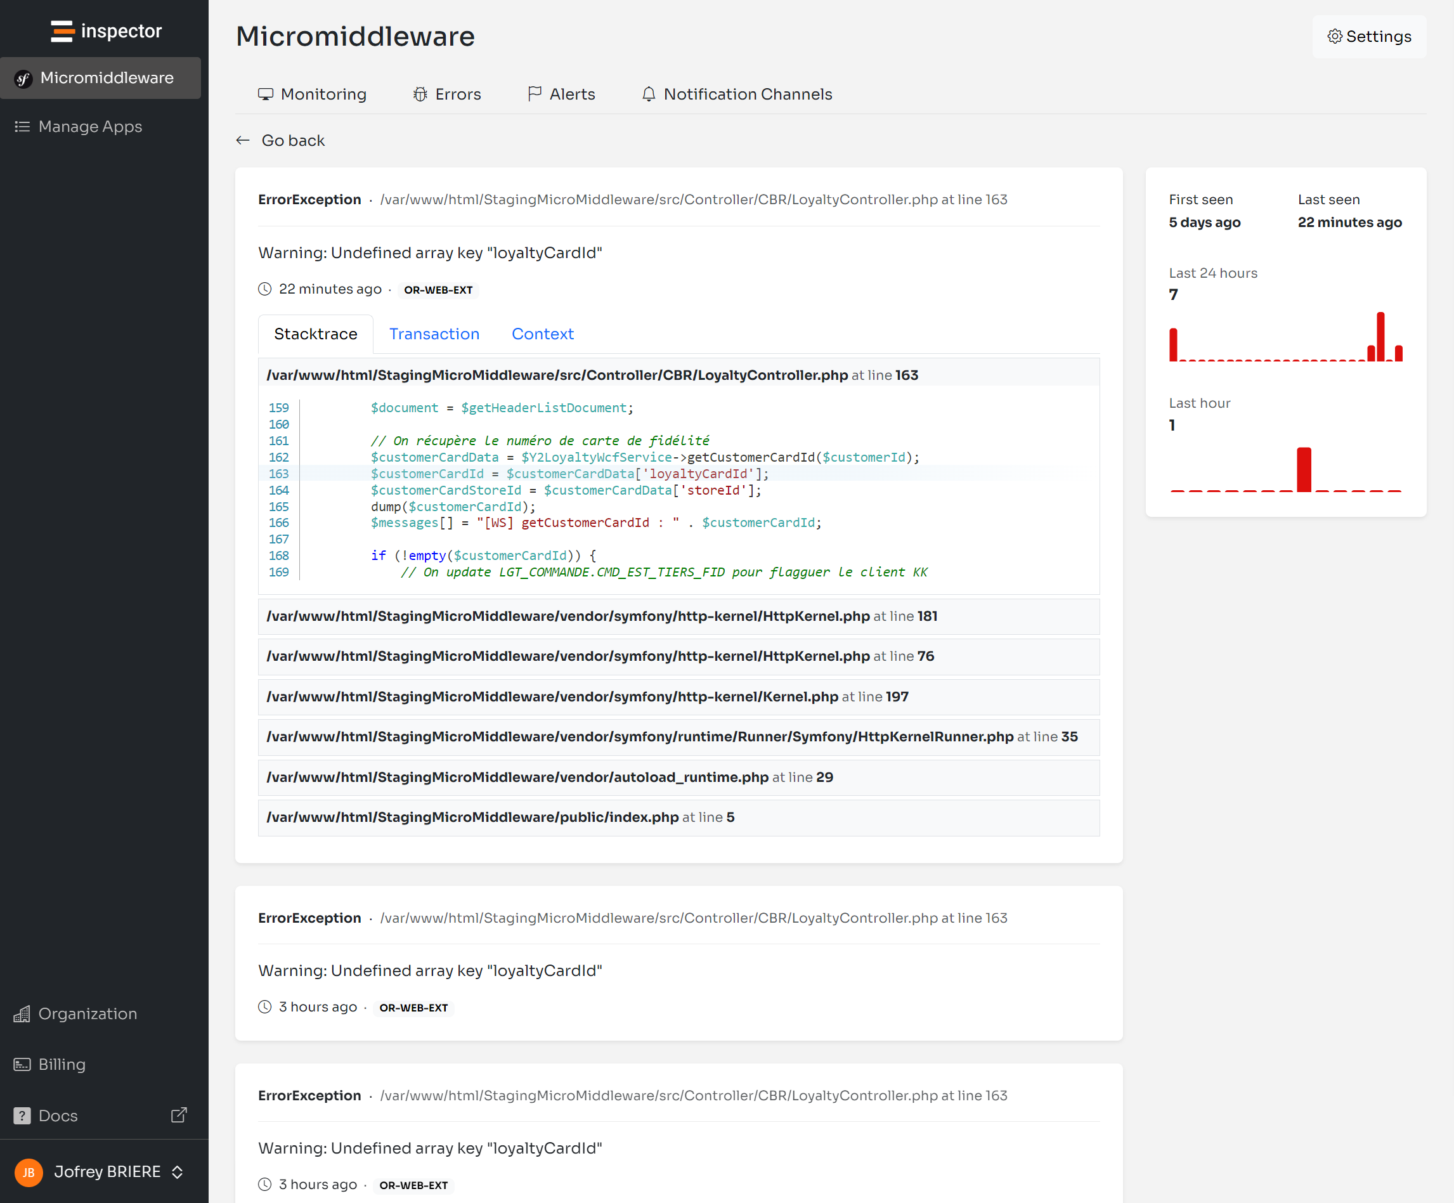Expand the HttpKernel.php line 181 stack frame
The height and width of the screenshot is (1203, 1454).
602,616
